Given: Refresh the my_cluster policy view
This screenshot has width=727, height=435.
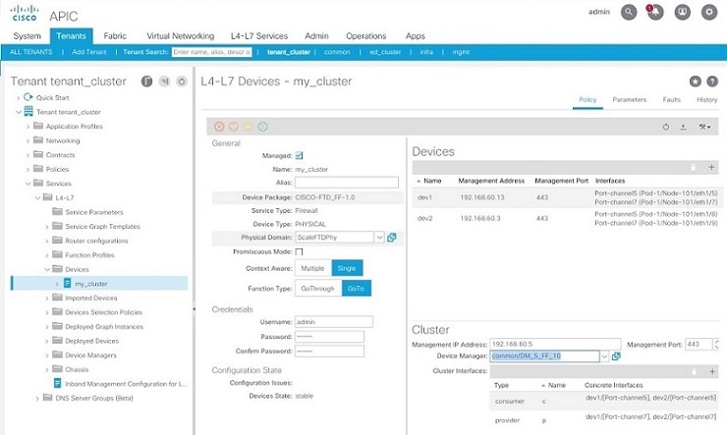Looking at the screenshot, I should pos(666,127).
